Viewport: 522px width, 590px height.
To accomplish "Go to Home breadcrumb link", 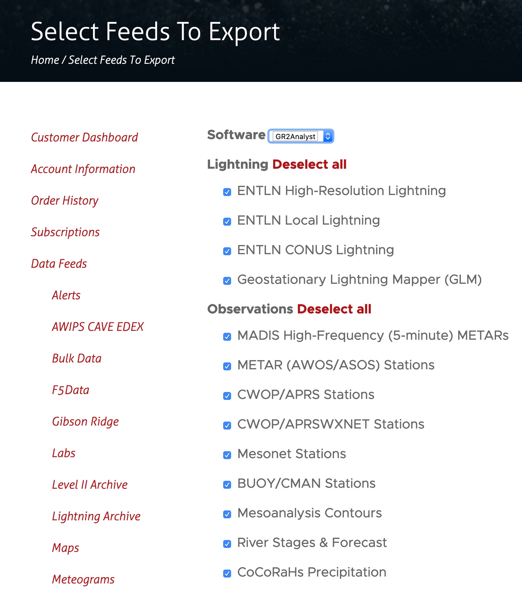I will pyautogui.click(x=45, y=60).
